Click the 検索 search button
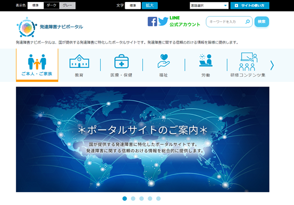The height and width of the screenshot is (205, 294). point(262,22)
